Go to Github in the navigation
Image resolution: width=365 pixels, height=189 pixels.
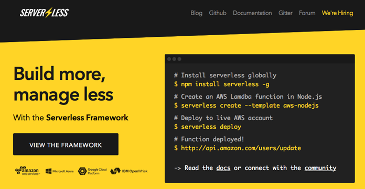point(218,13)
